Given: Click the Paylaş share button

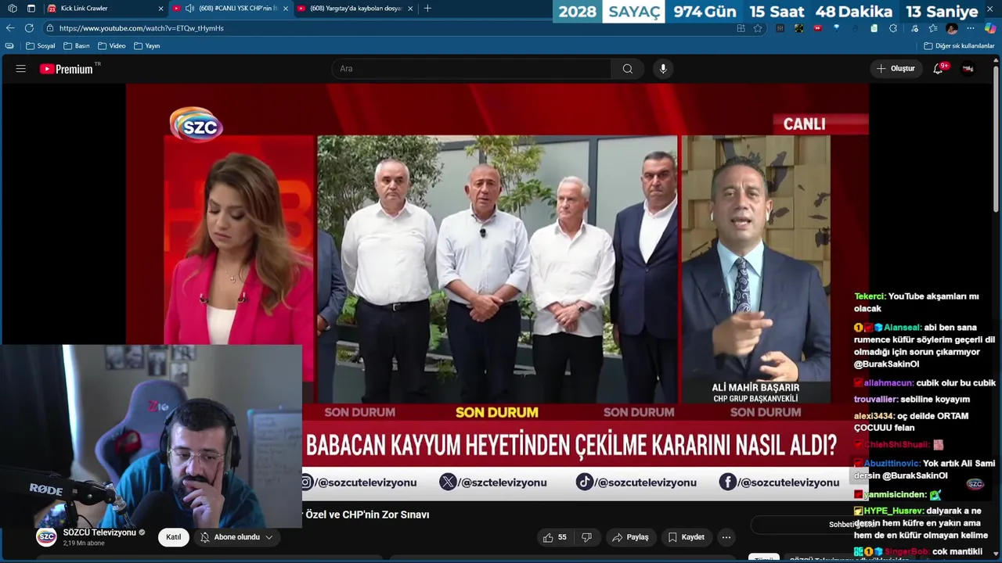Looking at the screenshot, I should click(x=630, y=537).
